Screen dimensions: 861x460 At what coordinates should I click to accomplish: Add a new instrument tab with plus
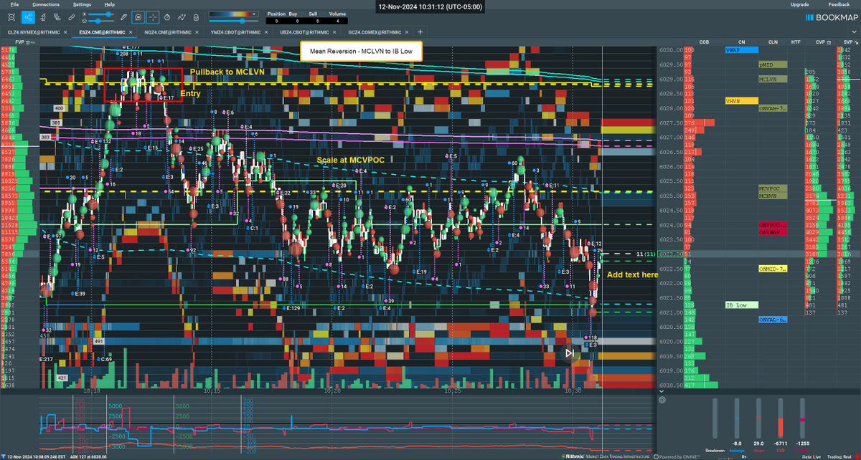420,32
